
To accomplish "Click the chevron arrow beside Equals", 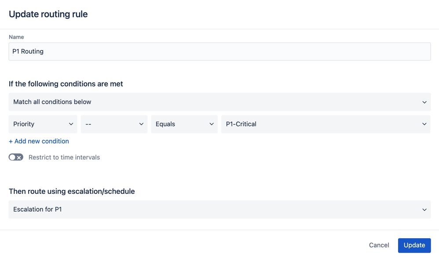I will click(212, 124).
